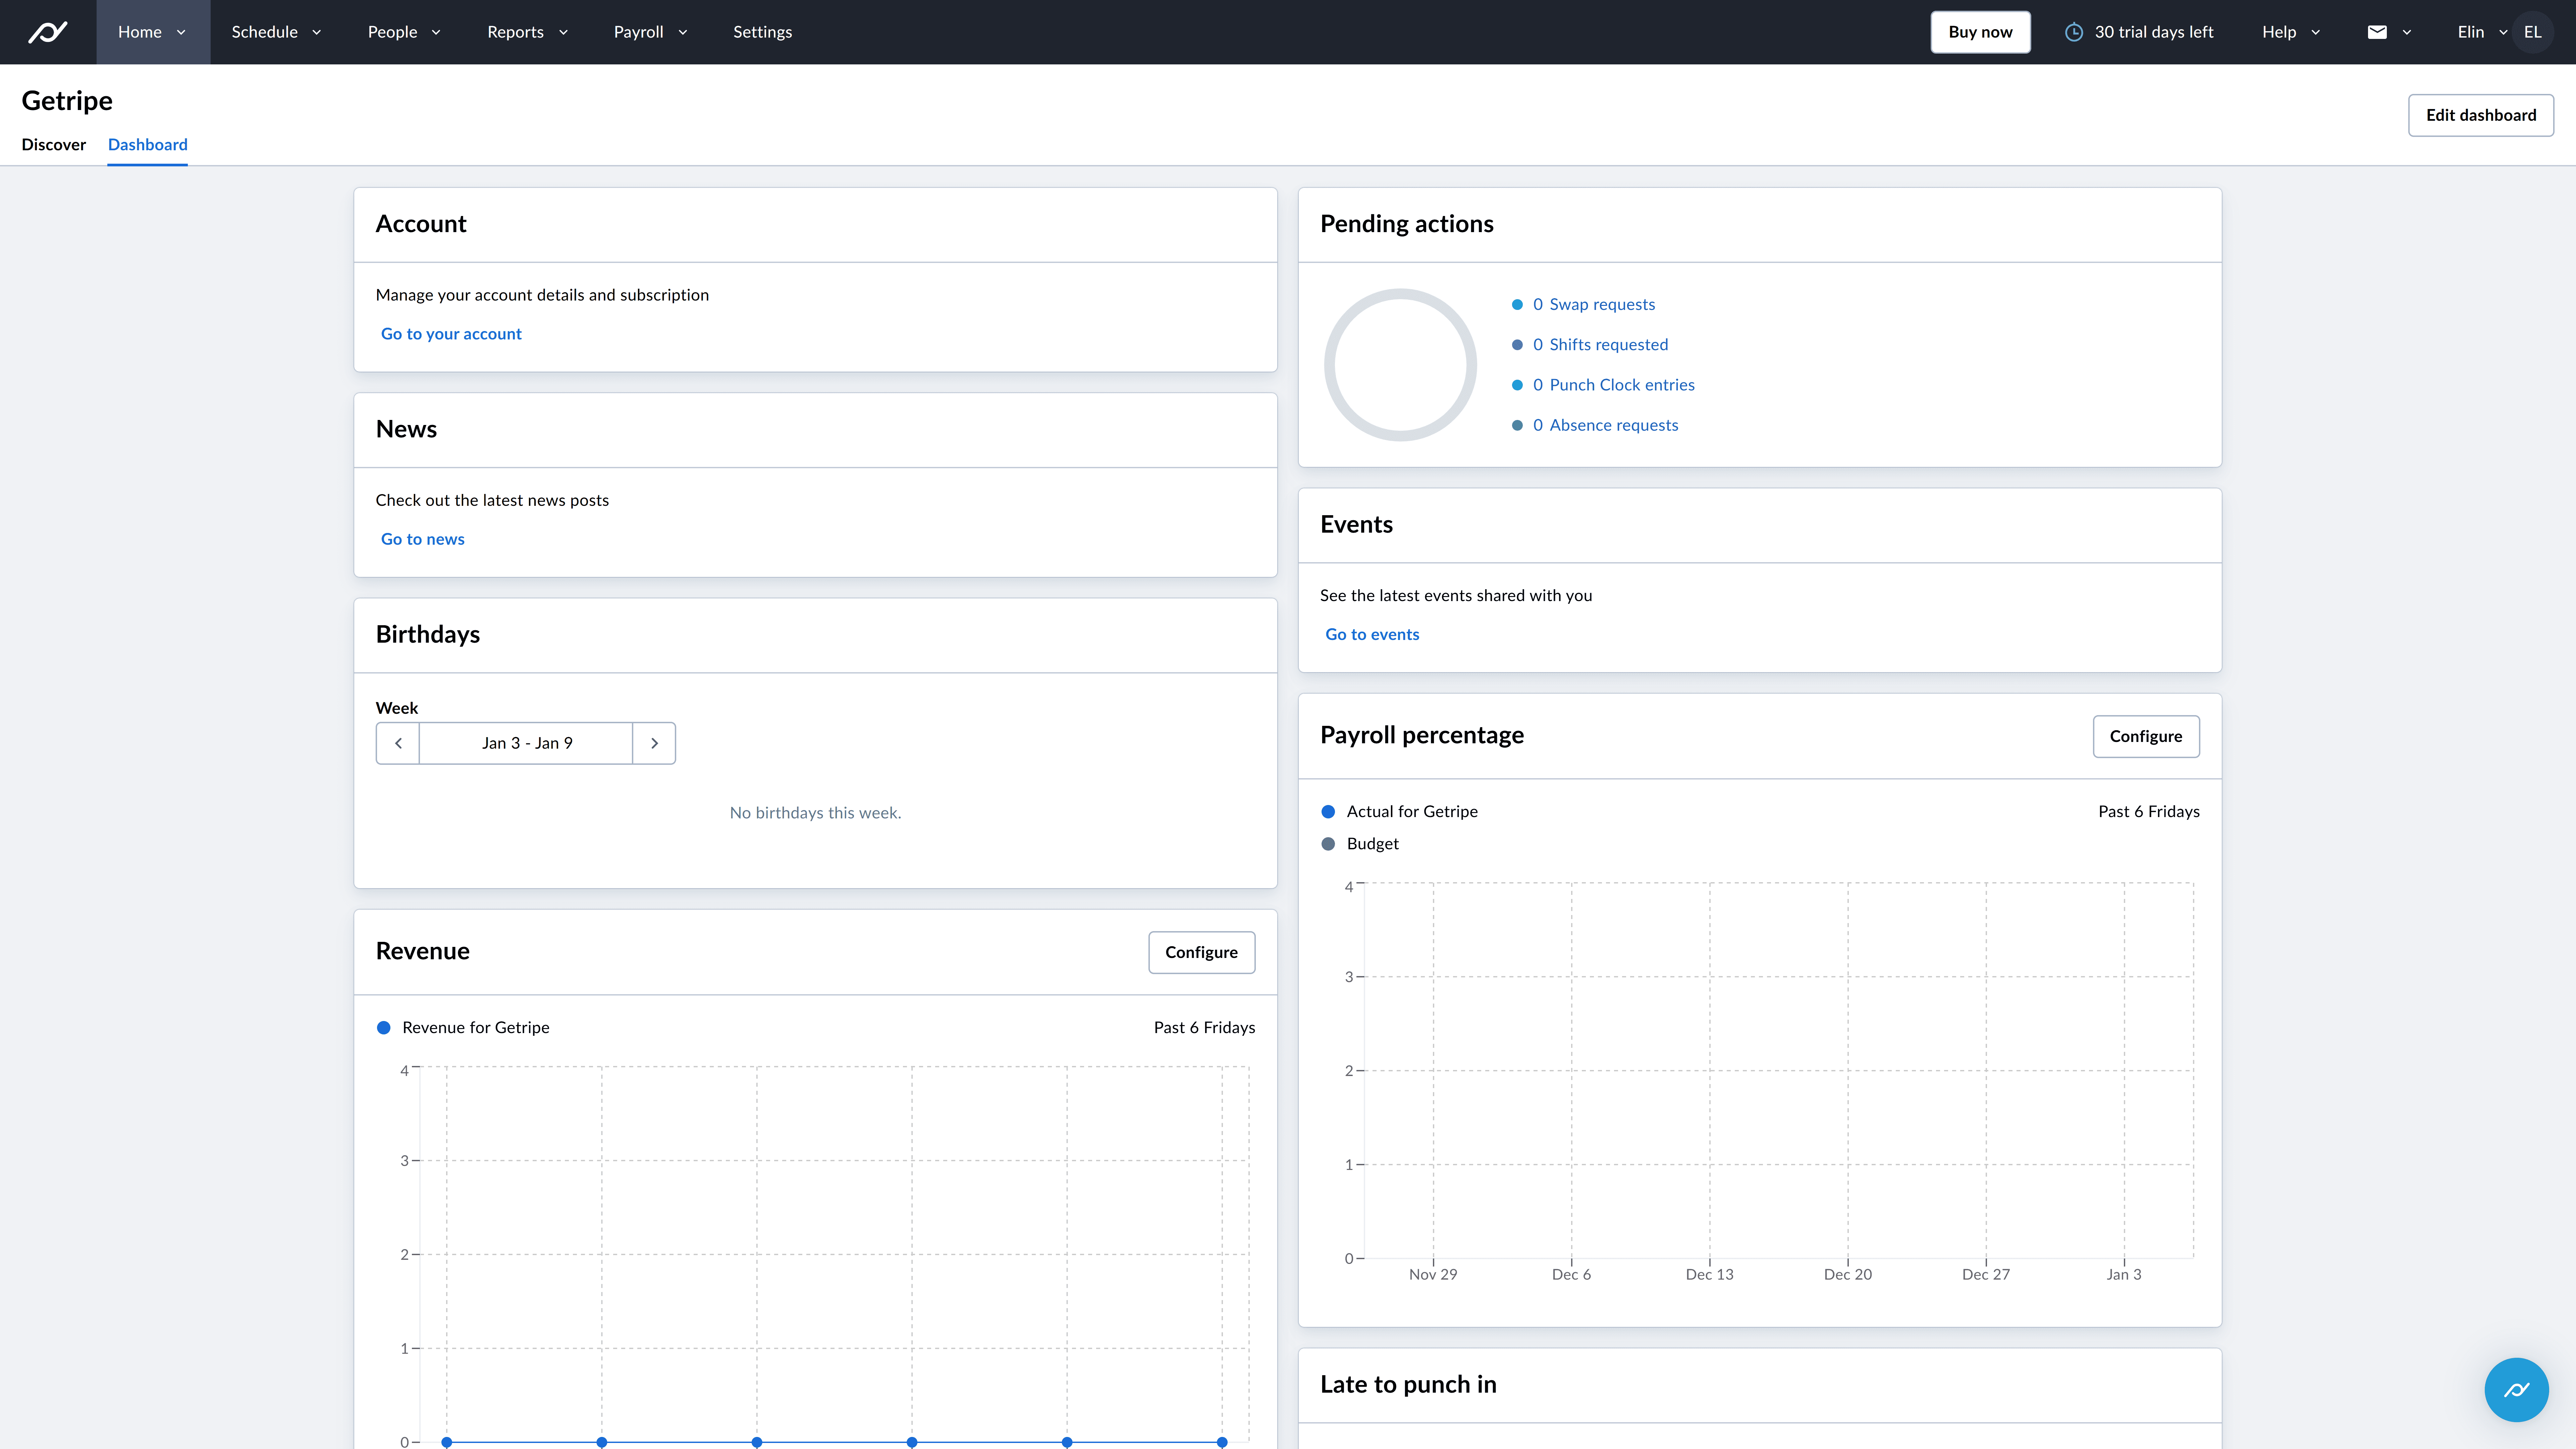Click 'Check out the latest news posts' text
2576x1449 pixels.
point(492,500)
